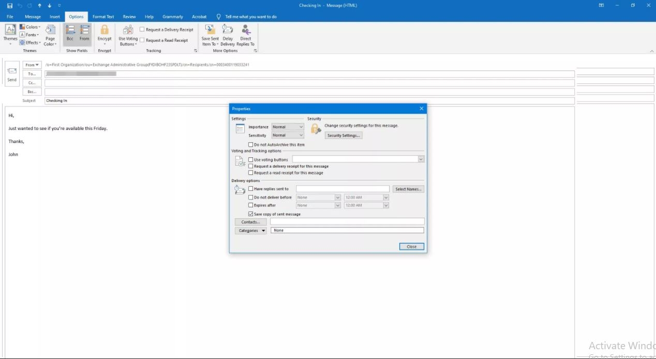Uncheck Save copy of sent message
Screen dimensions: 656x359
click(x=251, y=214)
